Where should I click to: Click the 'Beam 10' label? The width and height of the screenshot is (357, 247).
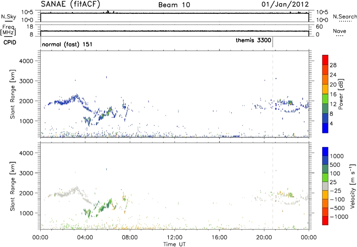click(x=174, y=5)
